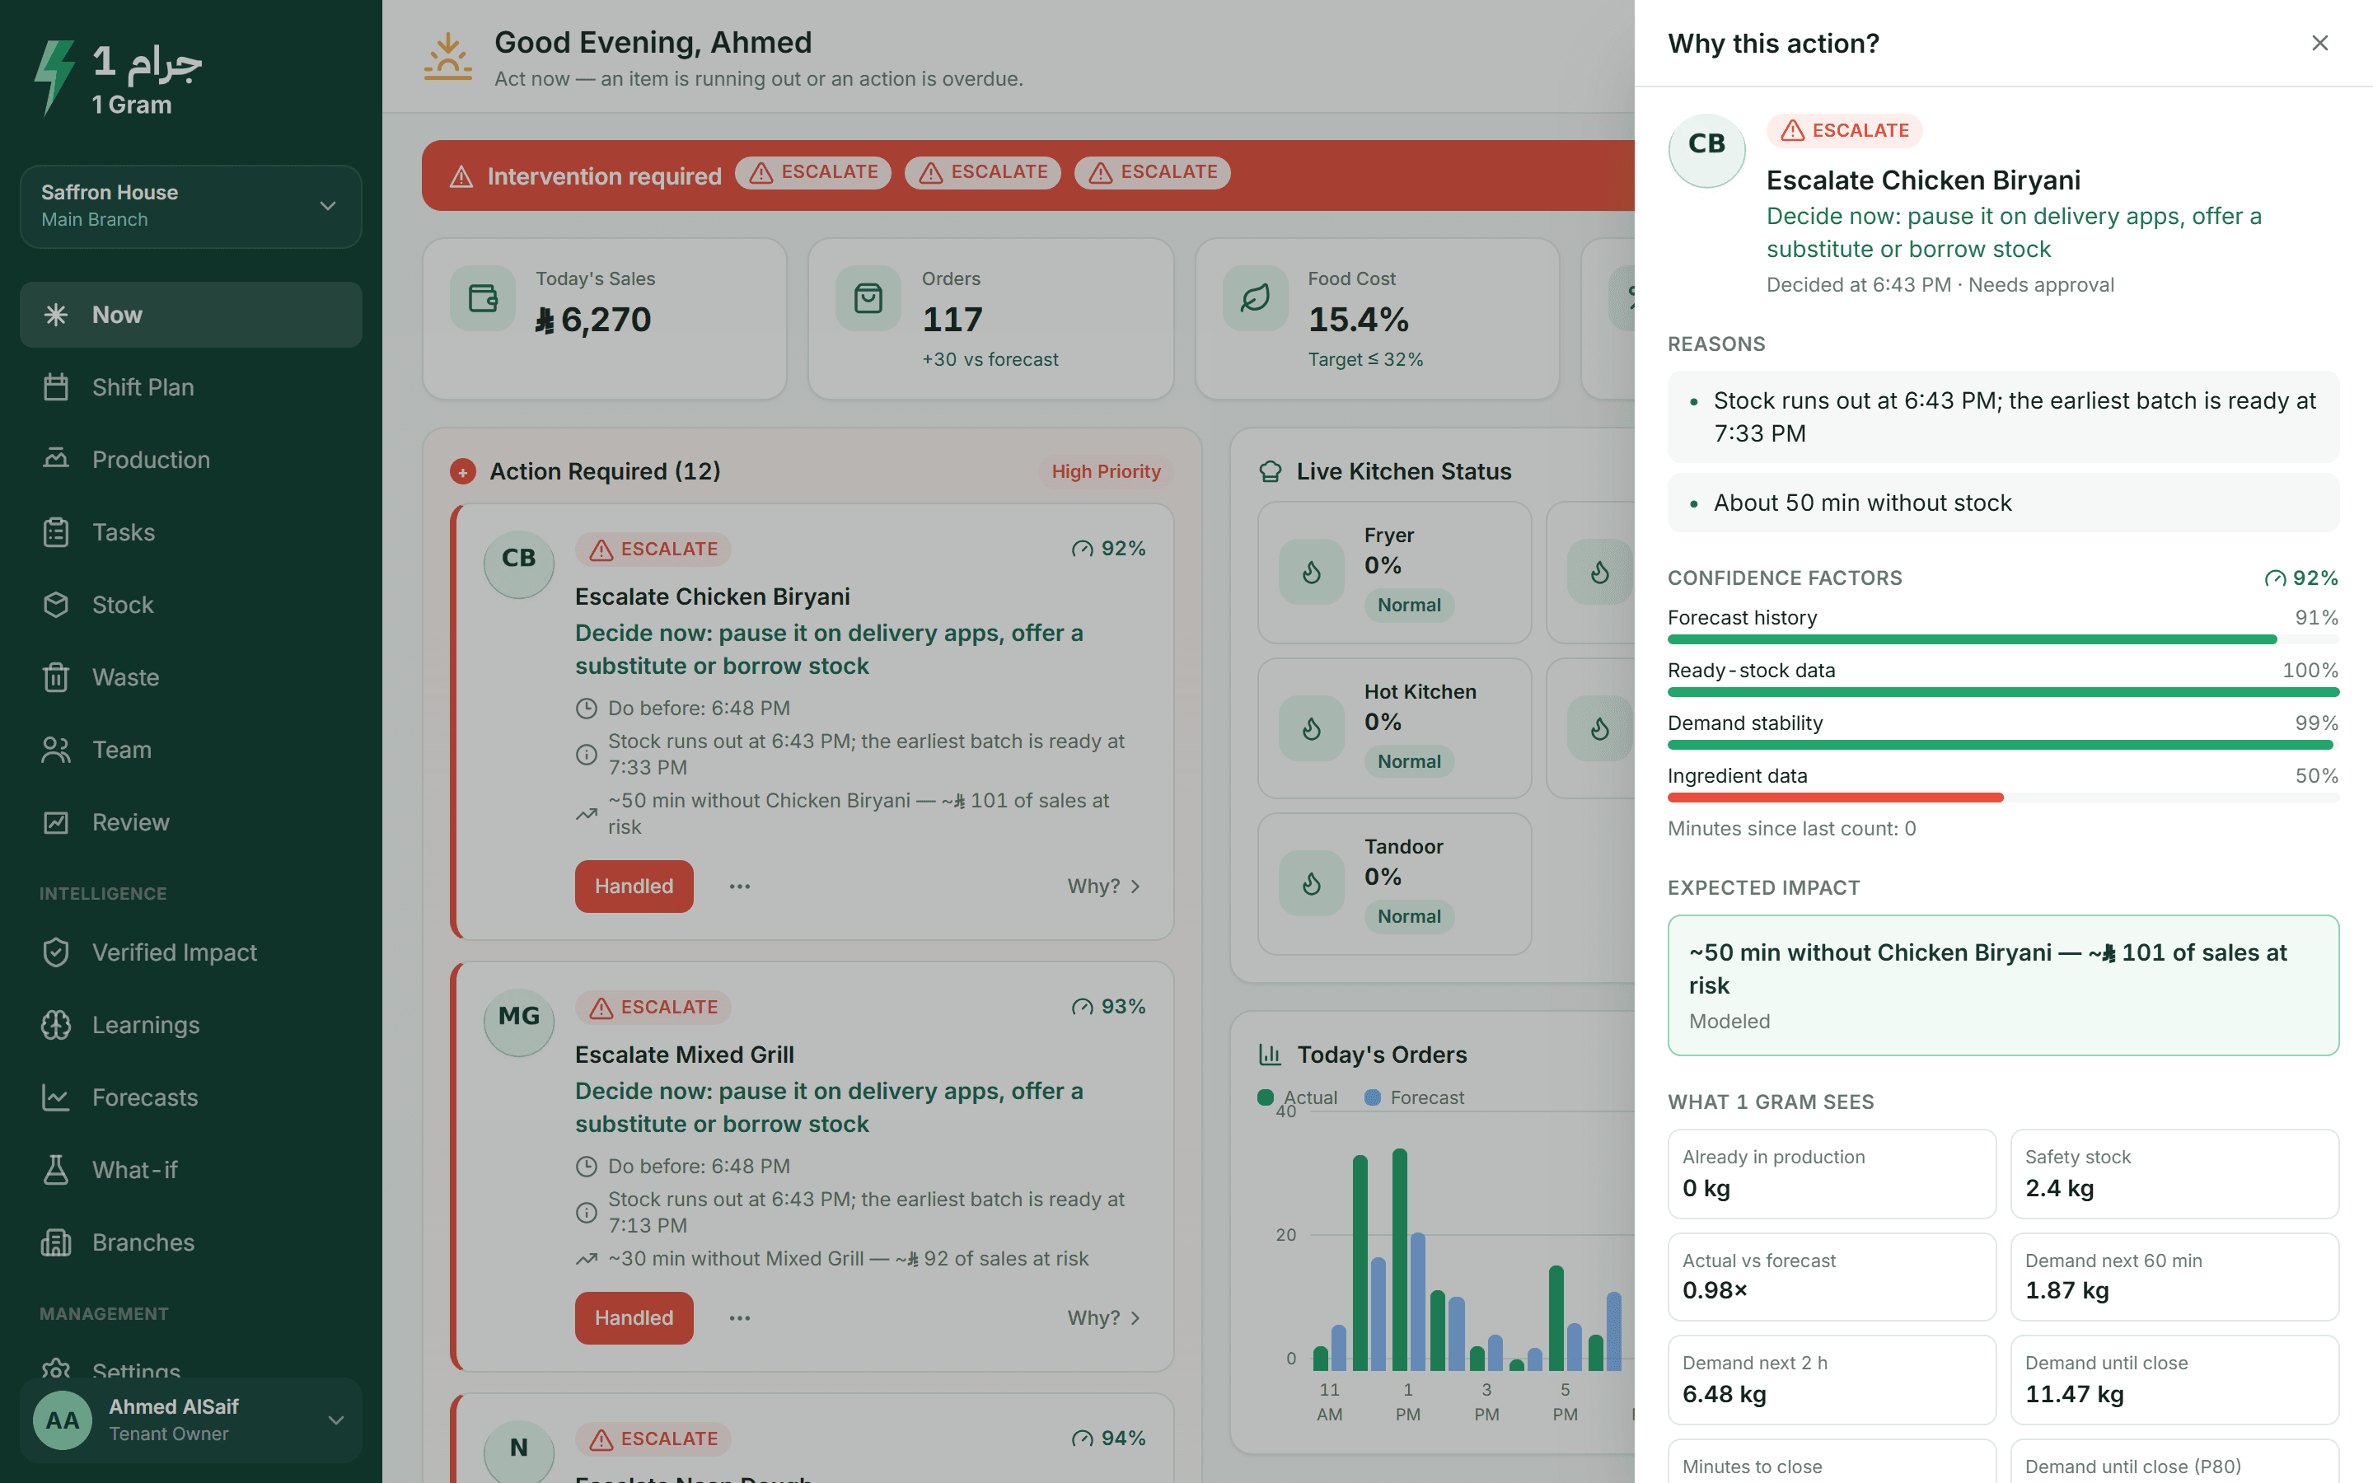Open Shift Plan from sidebar
The image size is (2373, 1483).
[x=190, y=387]
